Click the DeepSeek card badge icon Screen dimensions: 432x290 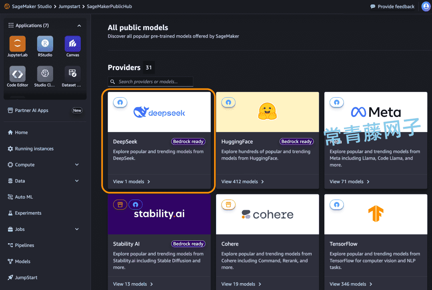point(120,102)
